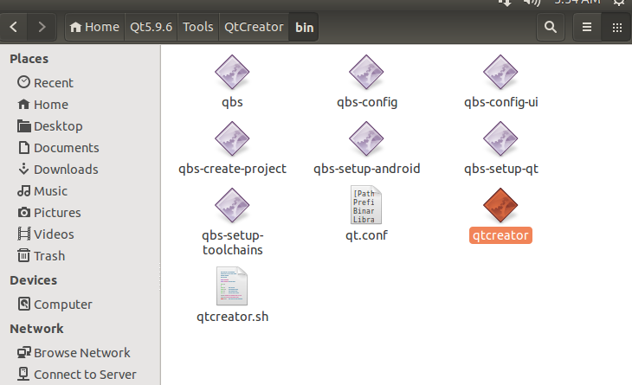The image size is (632, 385).
Task: Select the qbs-setup-qt executable icon
Action: tap(500, 139)
